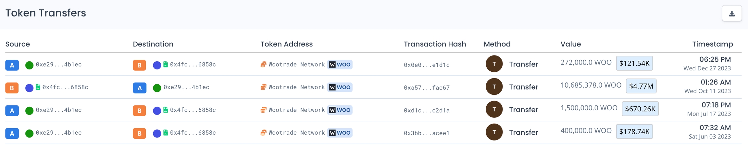Click the blue identicon dot in second row source
The width and height of the screenshot is (748, 146).
coord(29,88)
